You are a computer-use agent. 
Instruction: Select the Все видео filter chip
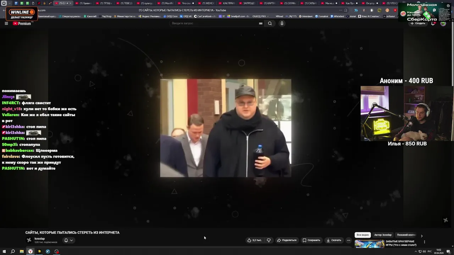[363, 235]
